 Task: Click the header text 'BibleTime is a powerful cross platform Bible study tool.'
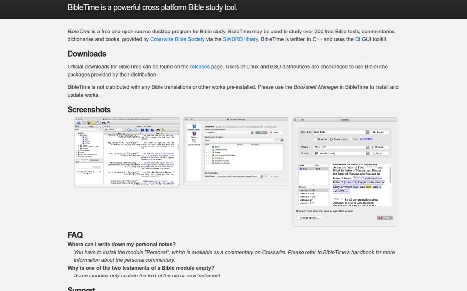point(152,7)
